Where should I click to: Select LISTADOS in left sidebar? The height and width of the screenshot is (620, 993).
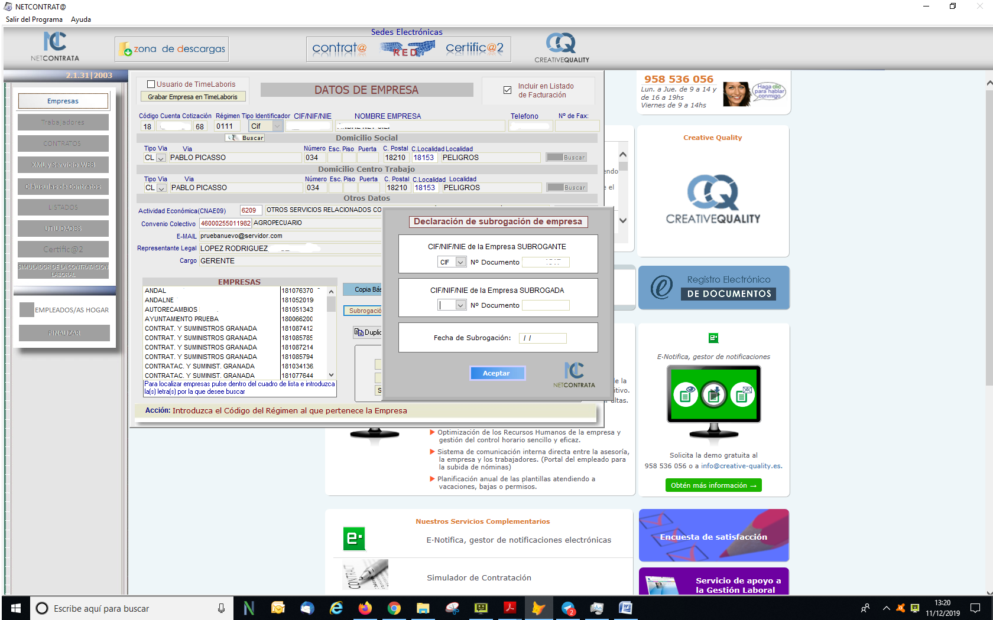click(63, 207)
